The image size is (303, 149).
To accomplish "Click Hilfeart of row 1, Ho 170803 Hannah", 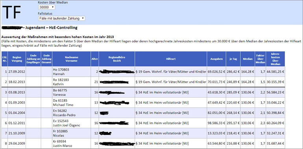I will [x=171, y=72].
